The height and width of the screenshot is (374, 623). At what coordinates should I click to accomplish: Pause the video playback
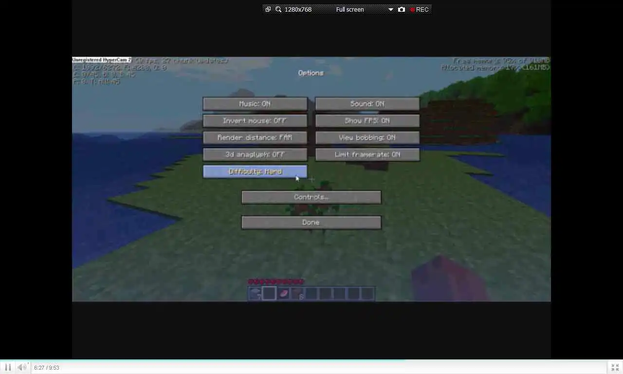click(8, 367)
